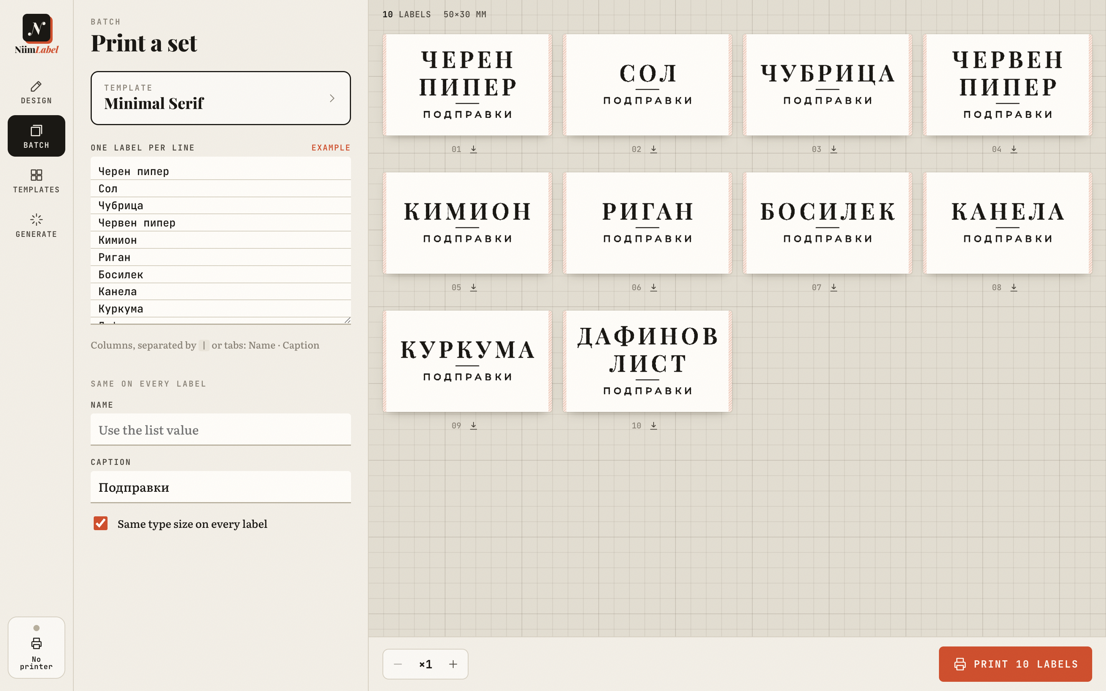
Task: Click the Caption field with Подправки
Action: (x=221, y=487)
